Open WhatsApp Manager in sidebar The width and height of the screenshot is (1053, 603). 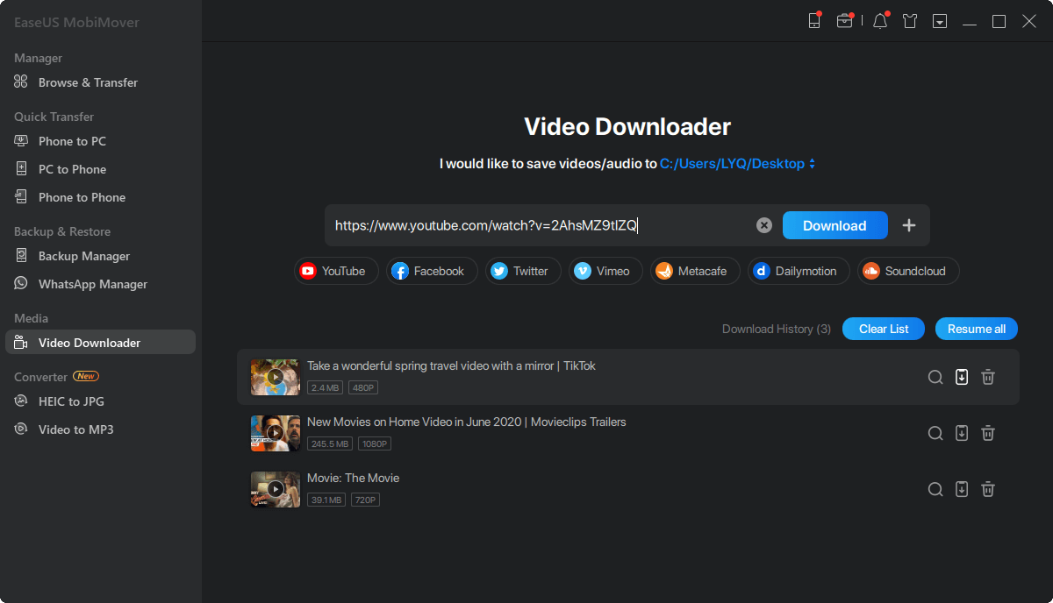(x=100, y=284)
